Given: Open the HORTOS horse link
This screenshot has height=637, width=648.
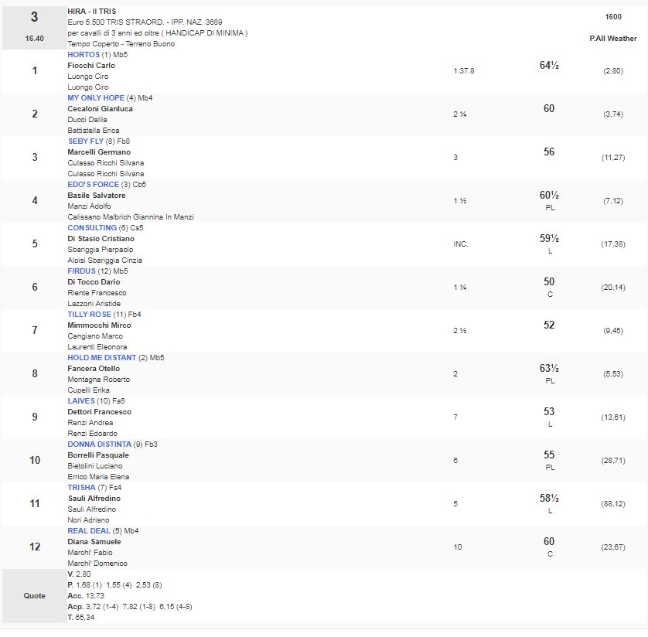Looking at the screenshot, I should 84,55.
